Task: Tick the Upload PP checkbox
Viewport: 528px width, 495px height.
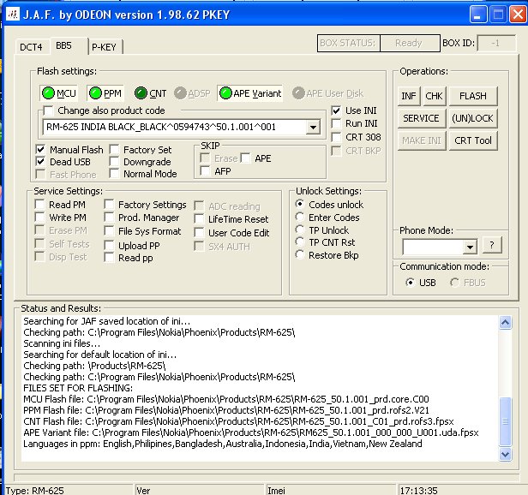Action: (x=109, y=245)
